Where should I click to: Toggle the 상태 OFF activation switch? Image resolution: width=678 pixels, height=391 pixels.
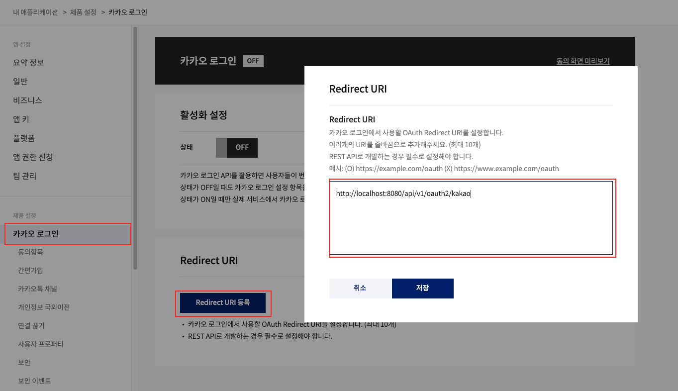coord(237,148)
